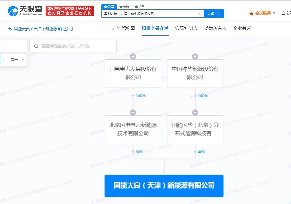The image size is (291, 204).
Task: Click the 40% shareholding label
Action: [x=201, y=152]
